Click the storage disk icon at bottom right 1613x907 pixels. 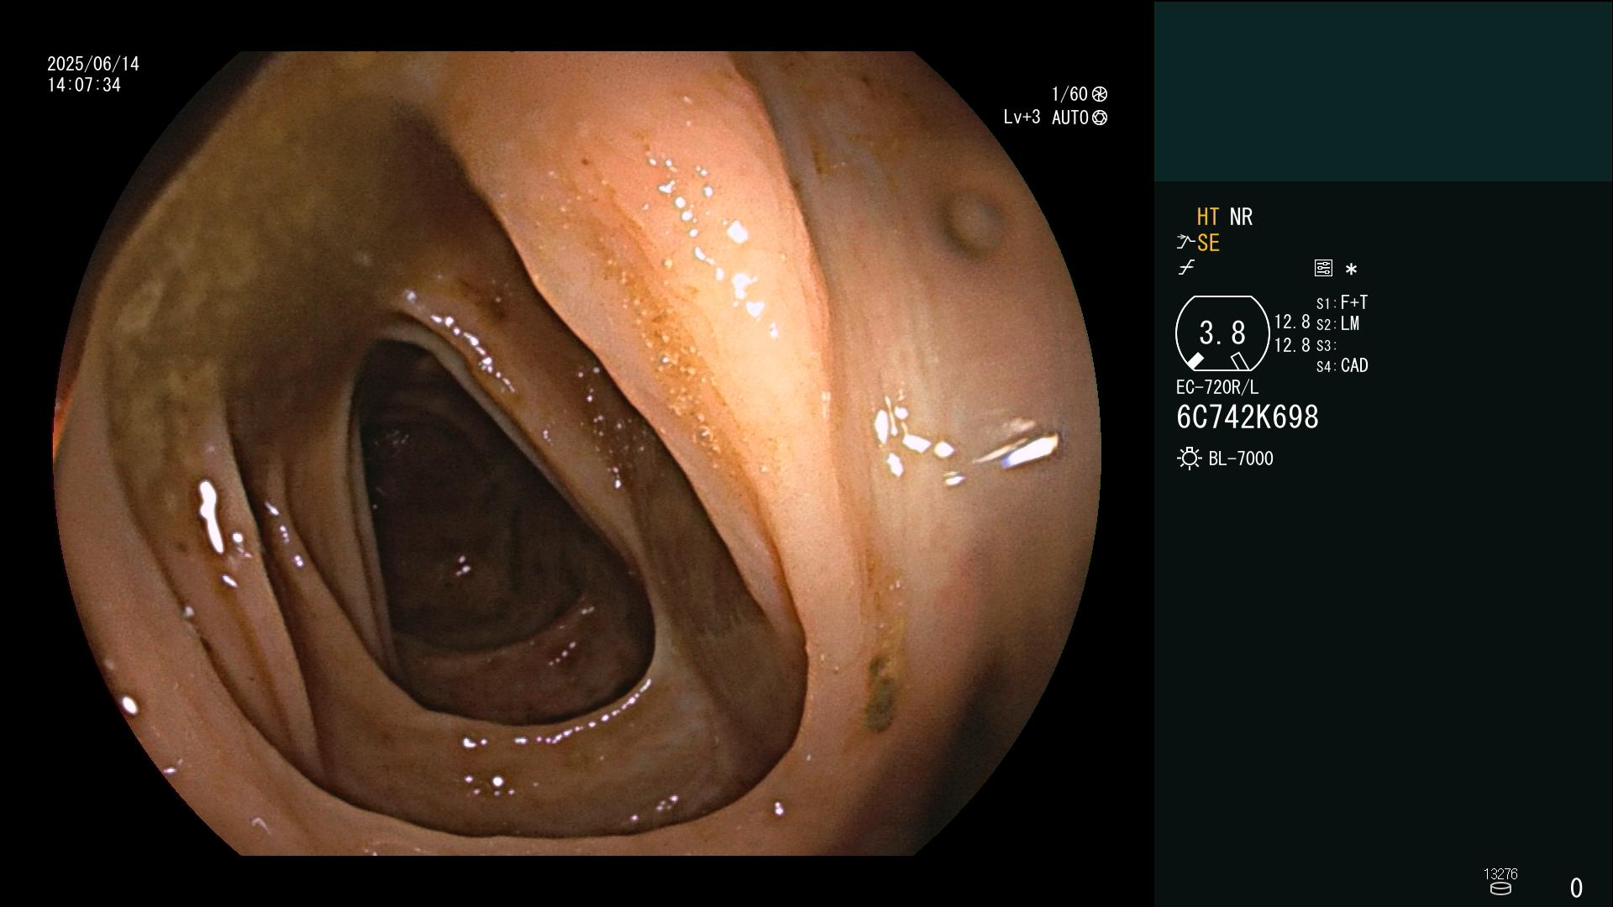(1500, 889)
